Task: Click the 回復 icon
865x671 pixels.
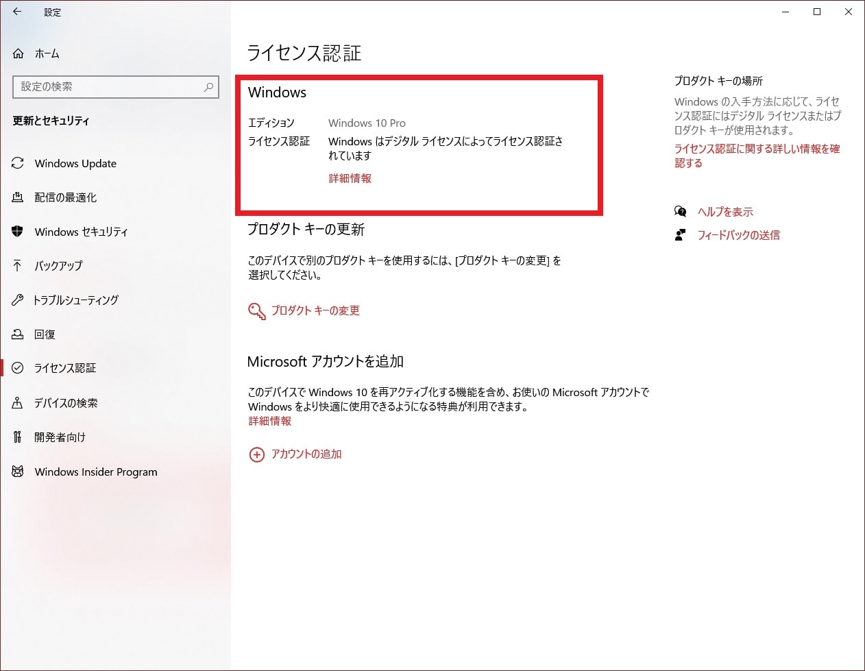Action: tap(18, 334)
